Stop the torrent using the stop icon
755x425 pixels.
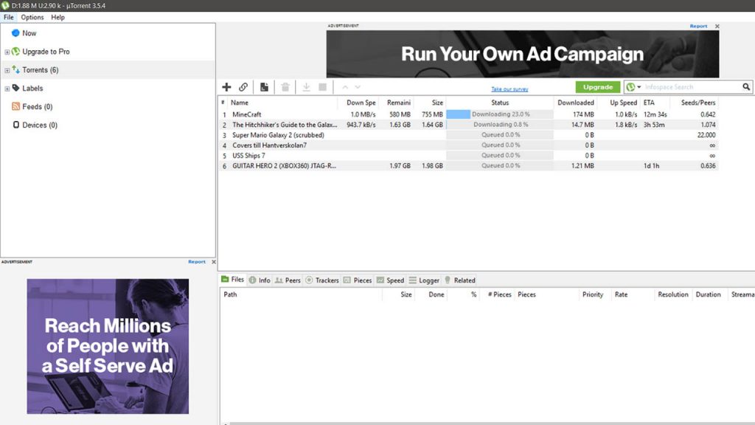point(323,87)
